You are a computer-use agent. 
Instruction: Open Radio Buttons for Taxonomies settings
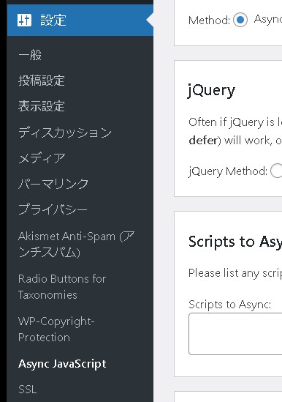click(x=62, y=286)
